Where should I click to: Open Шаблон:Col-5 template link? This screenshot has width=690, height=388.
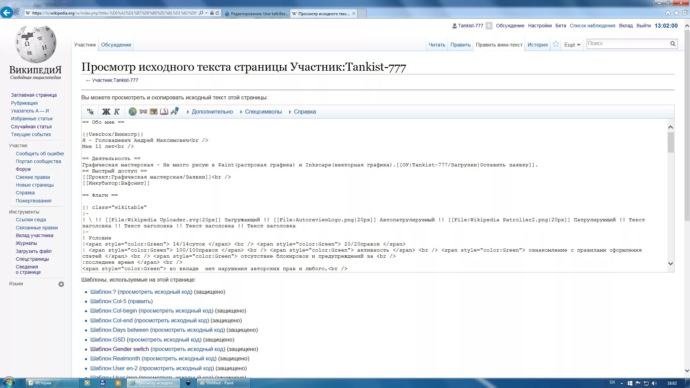coord(108,301)
